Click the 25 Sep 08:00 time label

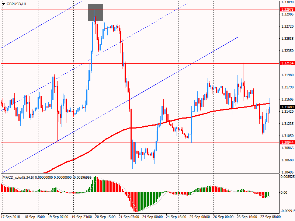(200, 217)
